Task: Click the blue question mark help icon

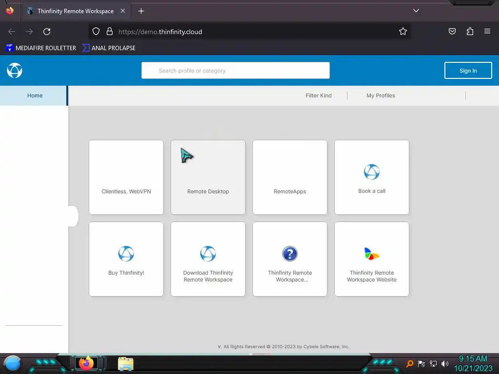Action: tap(289, 253)
